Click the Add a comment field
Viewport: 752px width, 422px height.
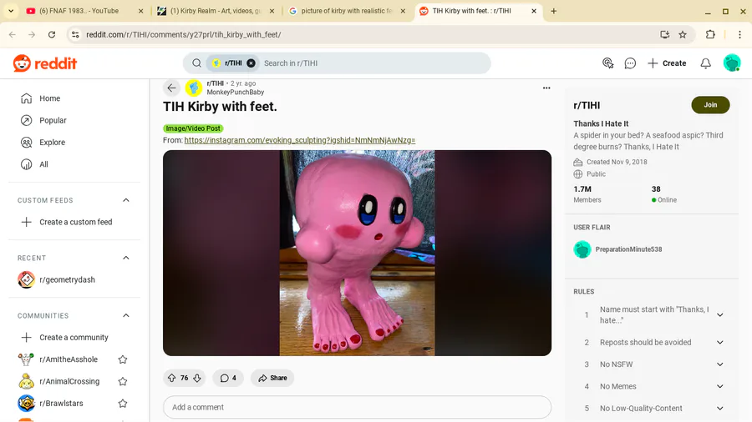358,407
